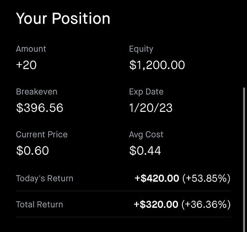Click the 1/20/23 expiration date

tap(151, 108)
